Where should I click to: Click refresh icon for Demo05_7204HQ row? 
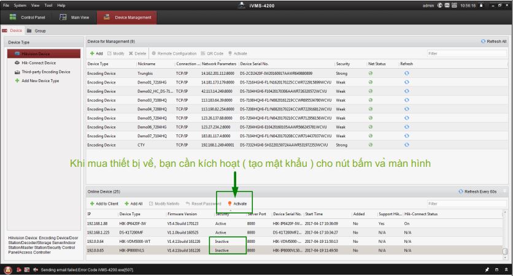[x=407, y=118]
